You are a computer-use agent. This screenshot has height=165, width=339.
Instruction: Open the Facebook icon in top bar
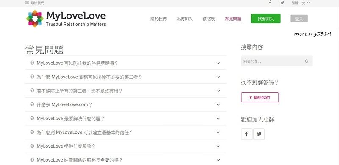point(270,3)
